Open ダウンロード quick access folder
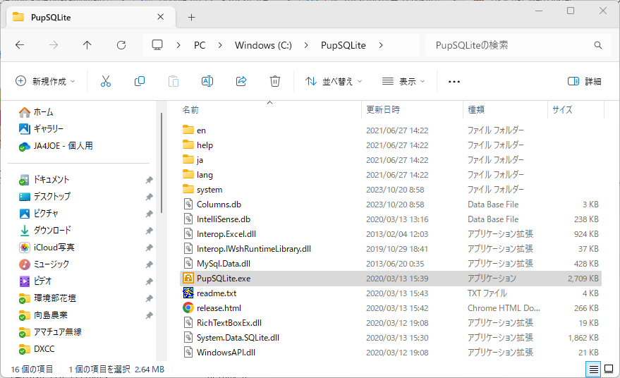The width and height of the screenshot is (620, 378). point(45,231)
